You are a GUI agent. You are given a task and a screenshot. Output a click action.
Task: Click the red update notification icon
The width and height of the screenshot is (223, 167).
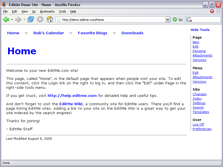[212, 11]
